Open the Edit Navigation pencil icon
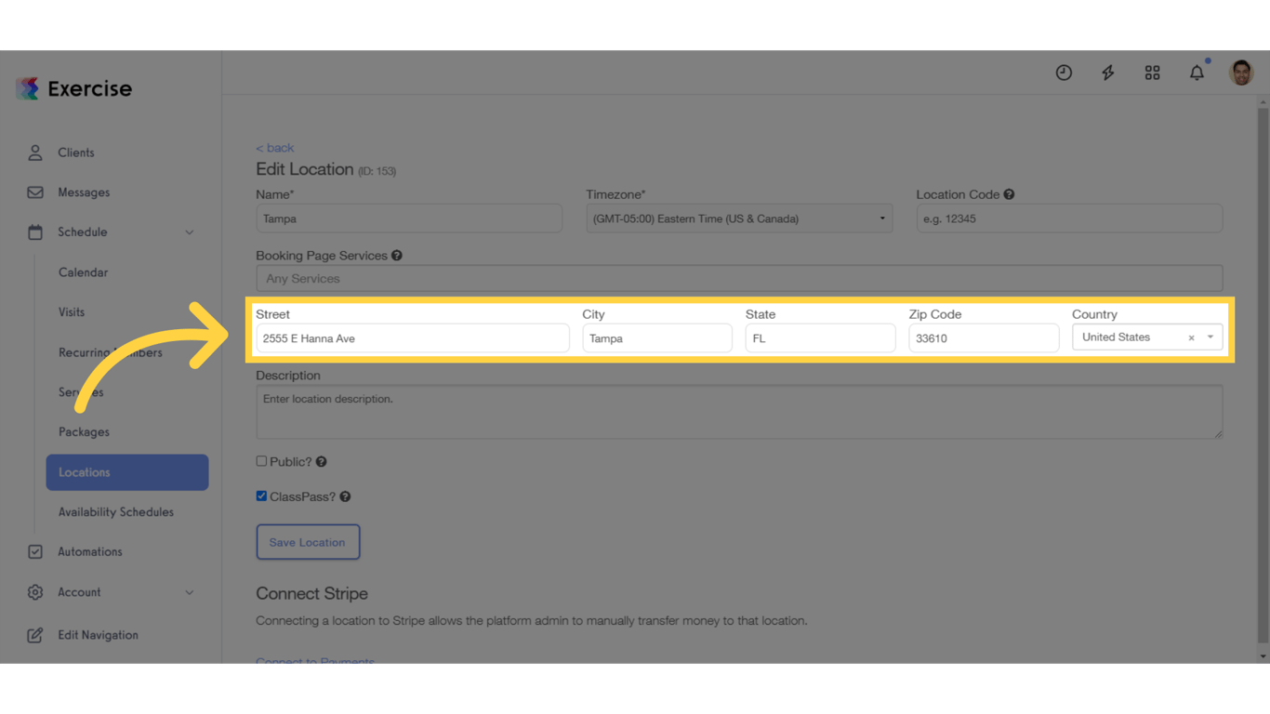Screen dimensions: 1270x714 (x=34, y=634)
